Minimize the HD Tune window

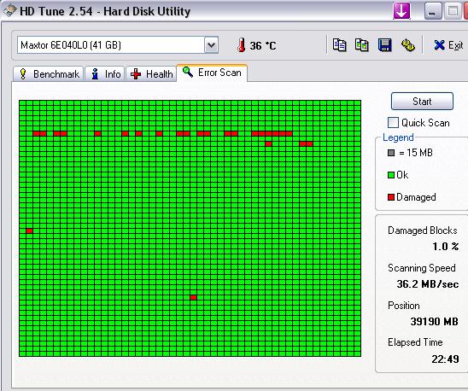(x=433, y=11)
